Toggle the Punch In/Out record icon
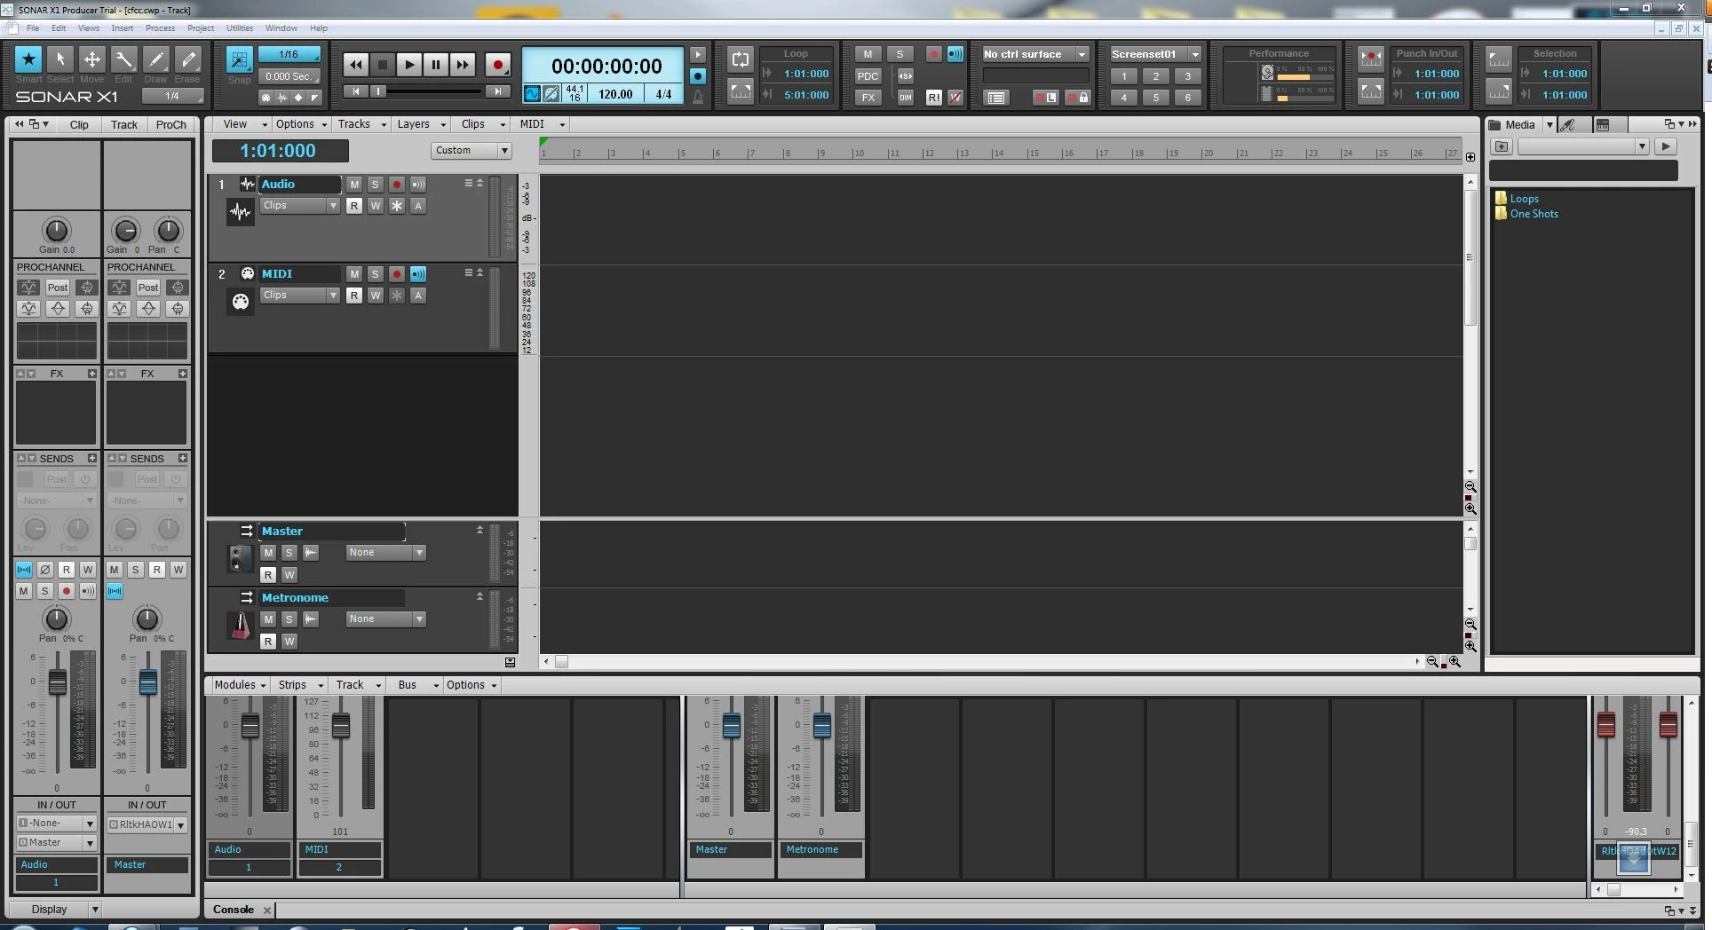 pos(1371,59)
